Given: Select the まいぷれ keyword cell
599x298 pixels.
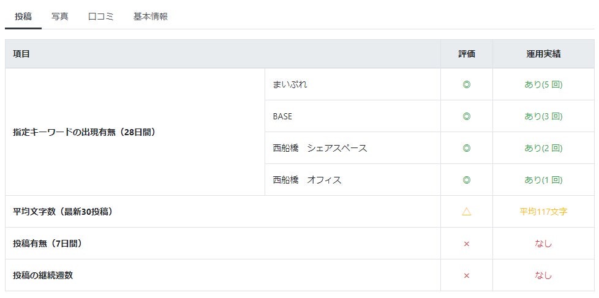Looking at the screenshot, I should point(290,84).
